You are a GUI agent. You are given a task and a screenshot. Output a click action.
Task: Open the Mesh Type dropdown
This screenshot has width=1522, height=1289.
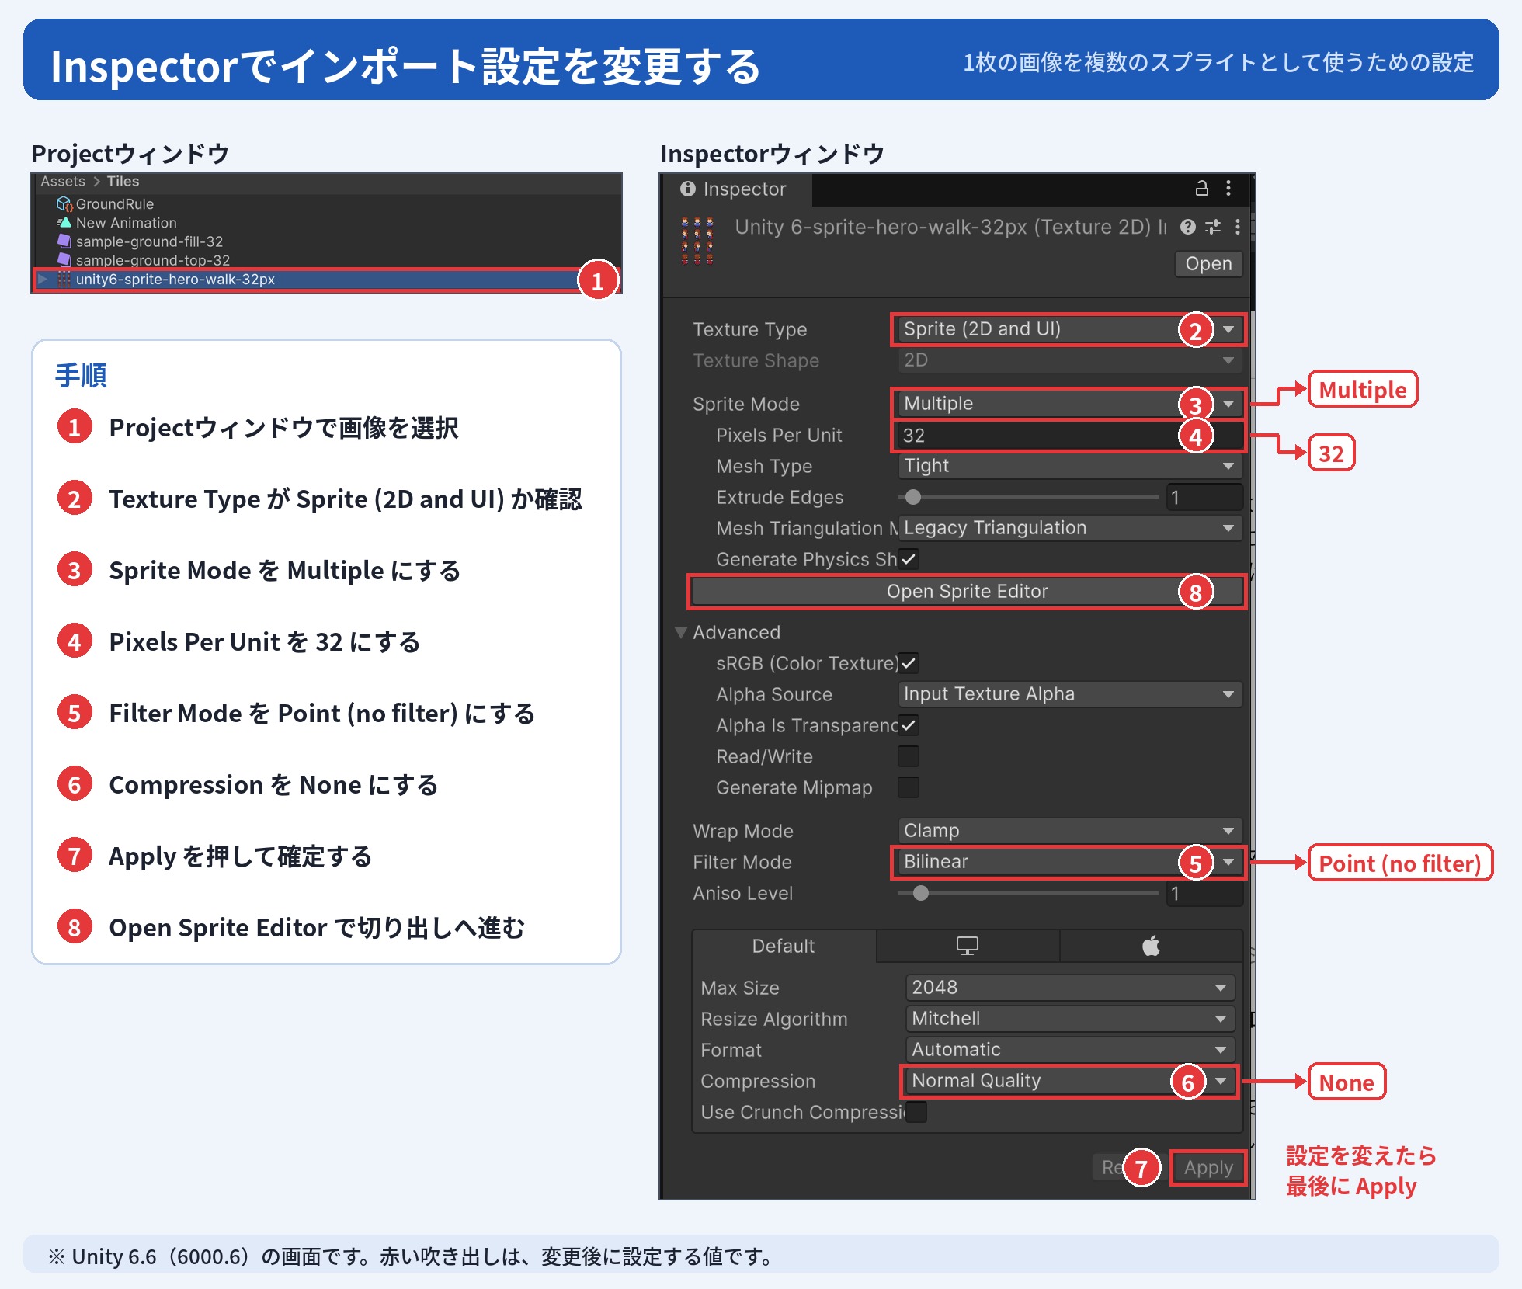tap(1070, 466)
